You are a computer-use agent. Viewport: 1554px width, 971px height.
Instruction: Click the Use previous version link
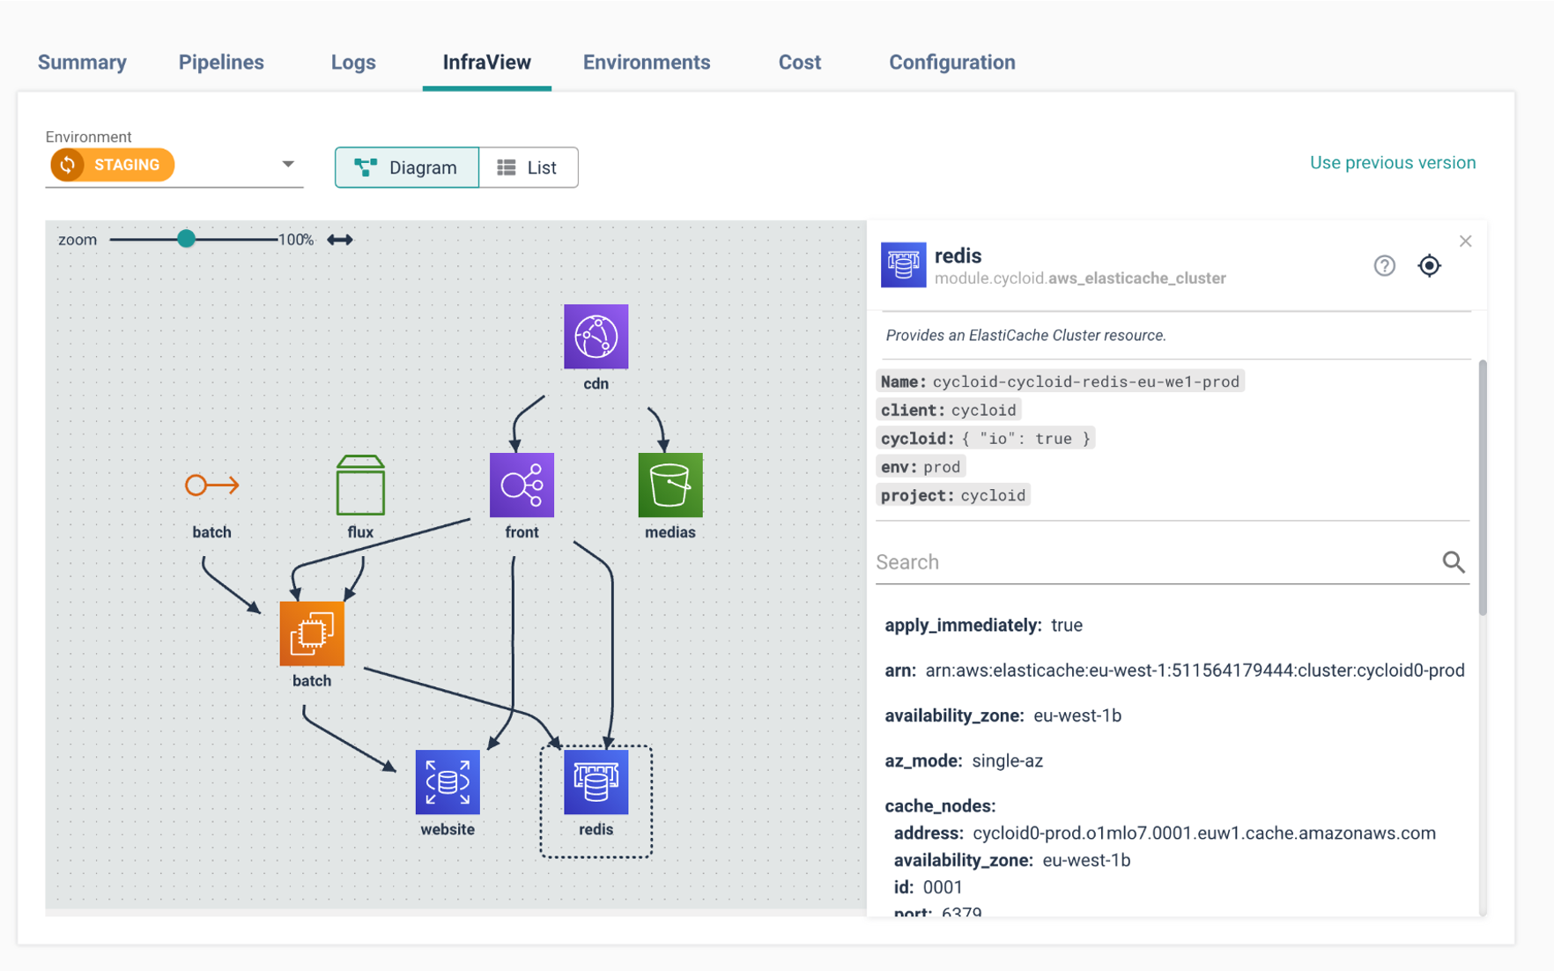(x=1392, y=163)
